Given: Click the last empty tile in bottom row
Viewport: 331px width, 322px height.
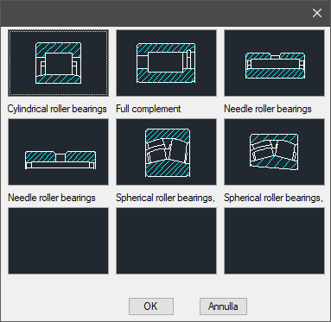Looking at the screenshot, I should [x=275, y=241].
